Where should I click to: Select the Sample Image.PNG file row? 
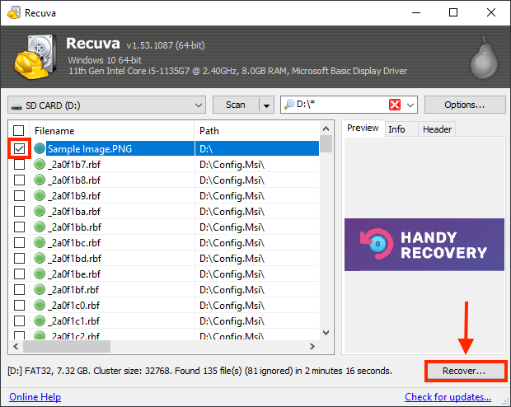163,148
